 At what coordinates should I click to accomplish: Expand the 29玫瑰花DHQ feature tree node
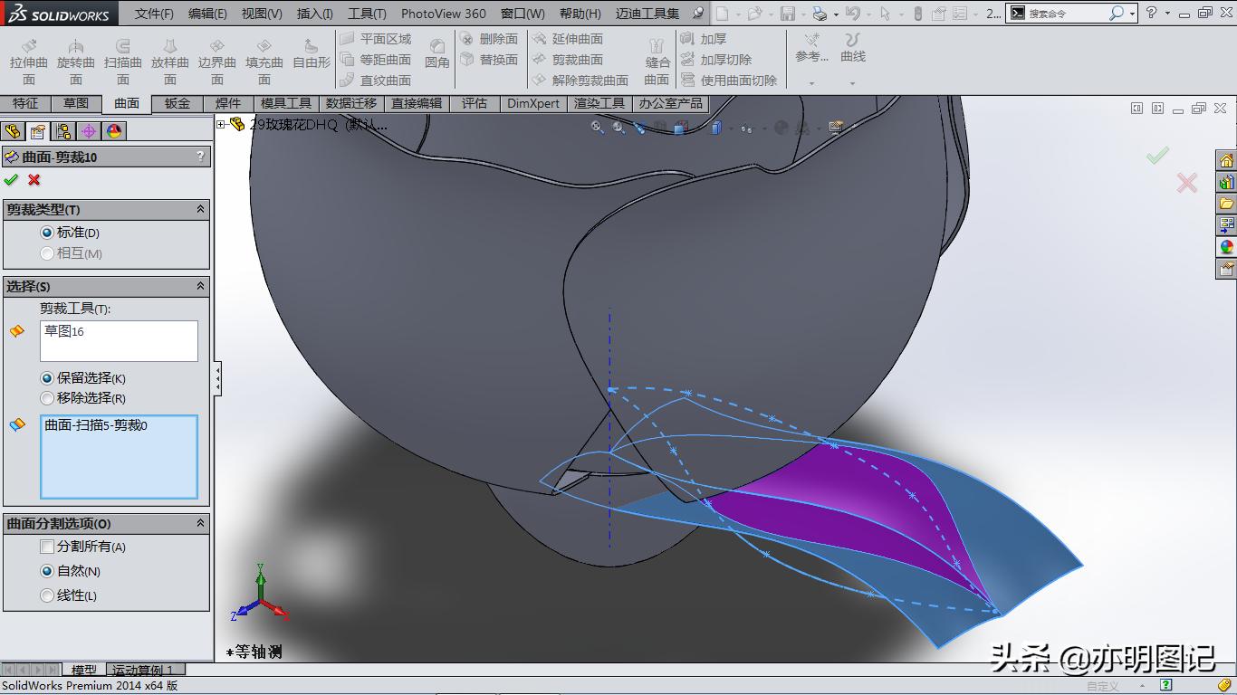[x=222, y=125]
